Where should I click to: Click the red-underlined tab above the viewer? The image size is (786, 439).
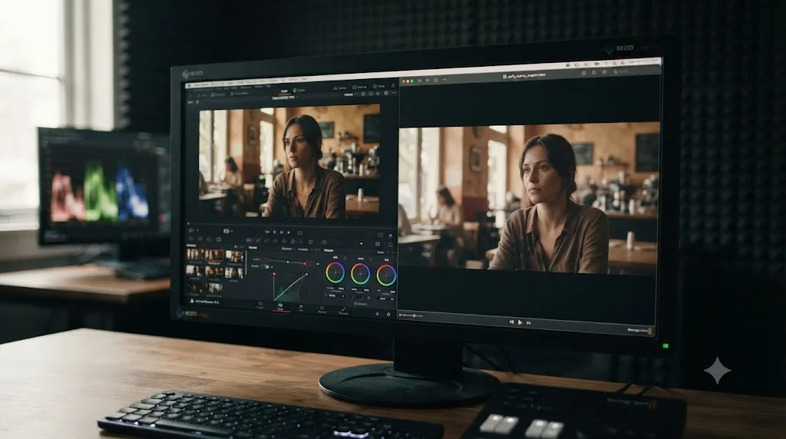pyautogui.click(x=285, y=91)
